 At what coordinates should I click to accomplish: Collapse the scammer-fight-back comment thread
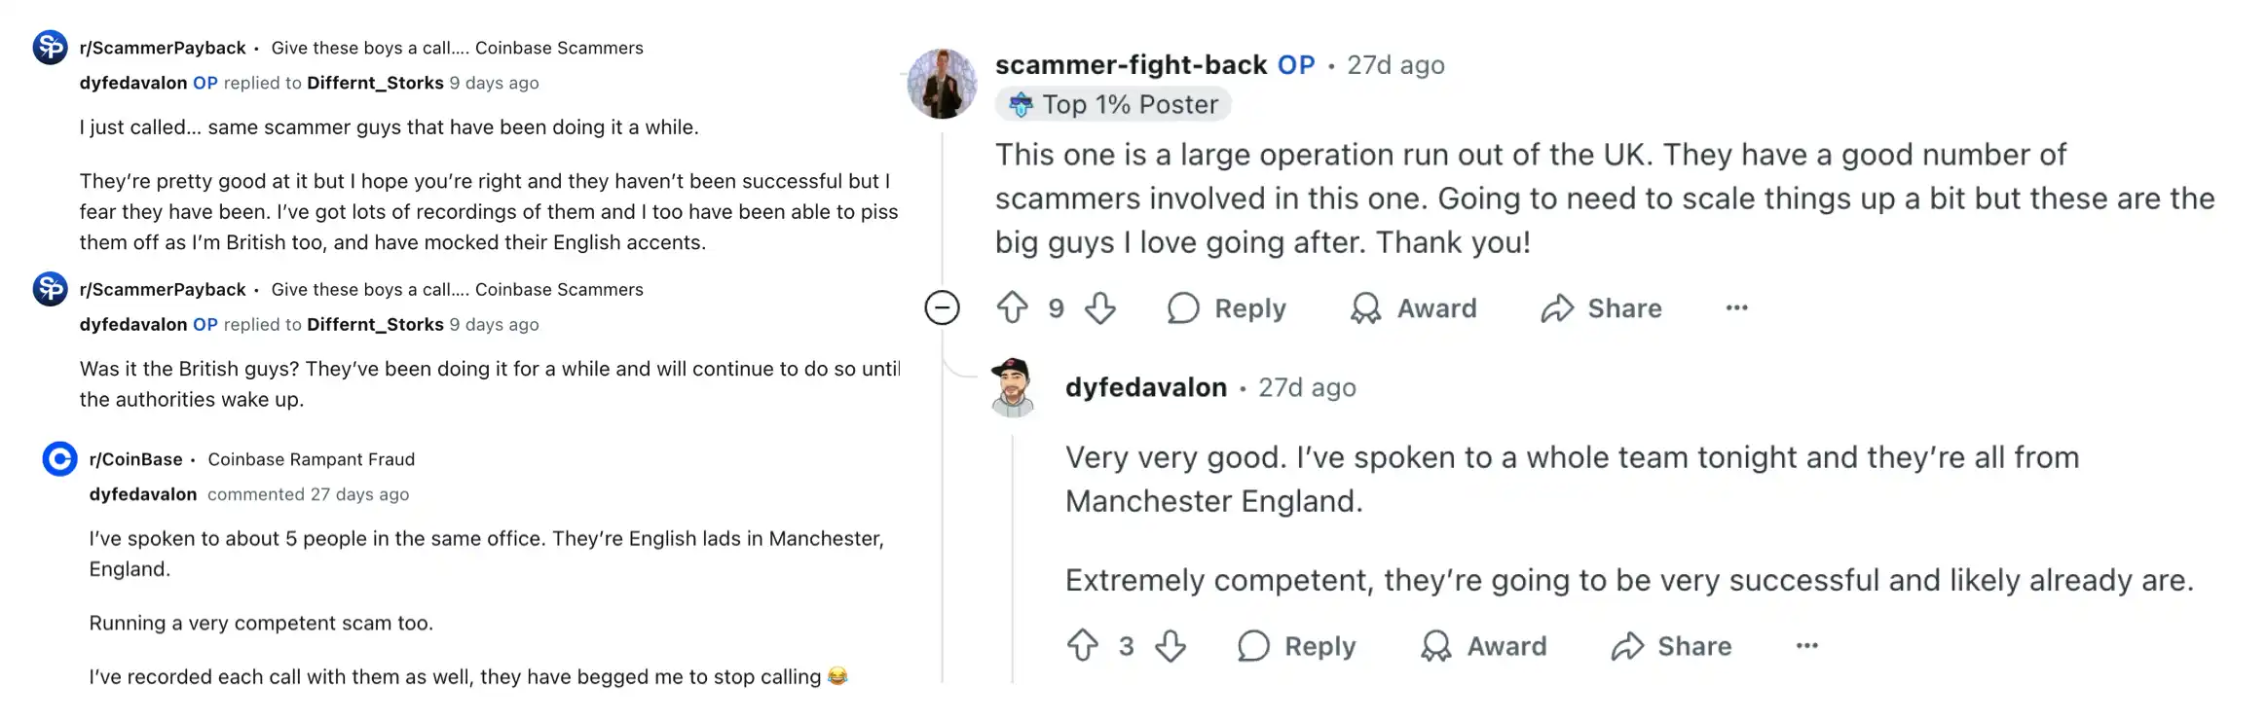[x=942, y=308]
